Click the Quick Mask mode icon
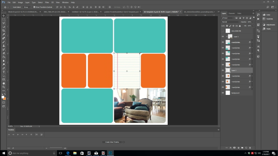 pyautogui.click(x=4, y=102)
